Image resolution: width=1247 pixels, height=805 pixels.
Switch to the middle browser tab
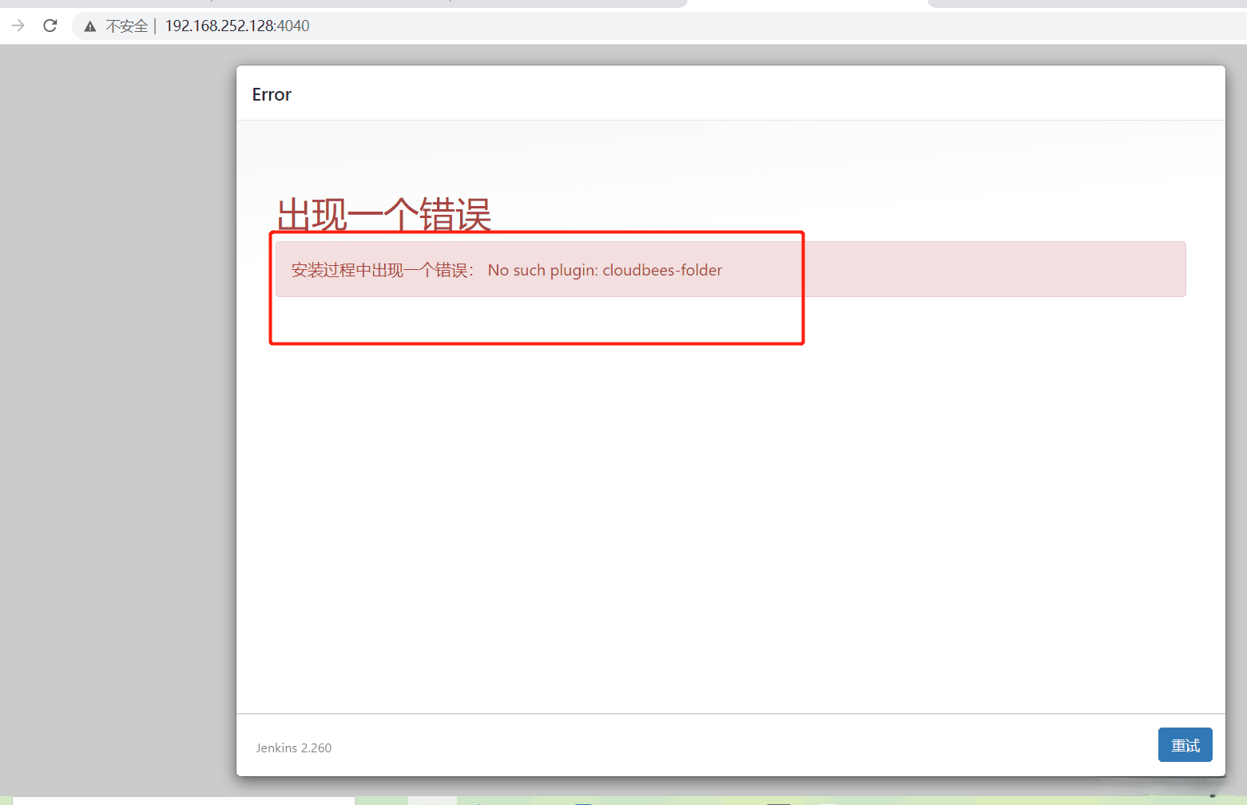[x=807, y=3]
